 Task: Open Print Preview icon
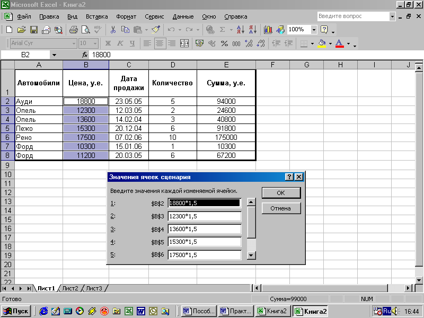coord(86,30)
